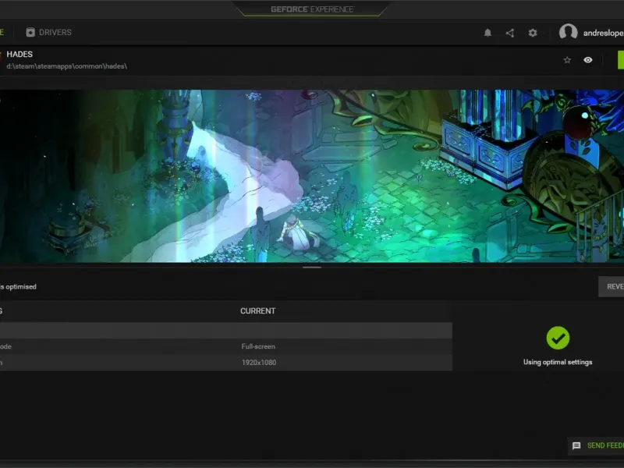
Task: Open the settings gear
Action: (x=533, y=33)
